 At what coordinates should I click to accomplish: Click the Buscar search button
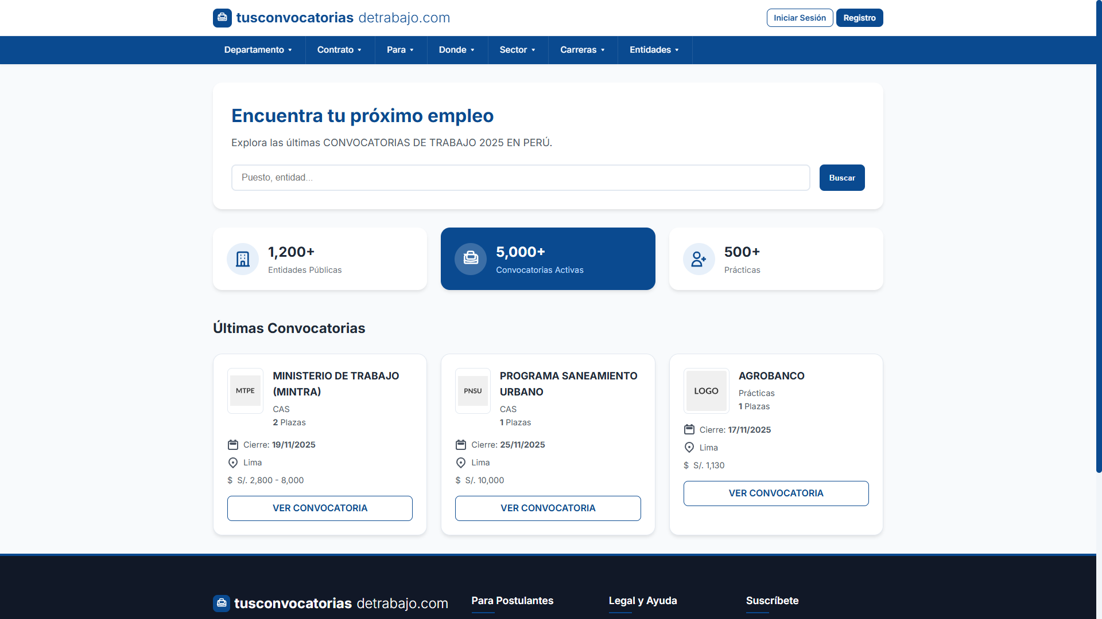tap(842, 178)
